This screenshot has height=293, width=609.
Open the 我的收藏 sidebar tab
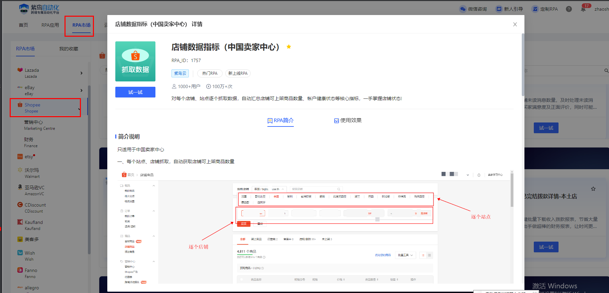(x=69, y=49)
